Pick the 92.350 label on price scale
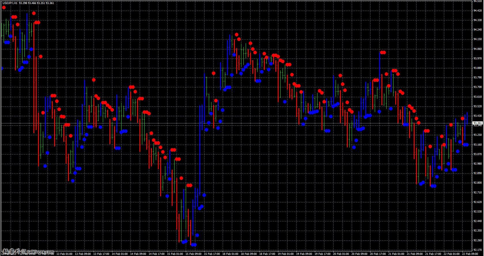This screenshot has width=484, height=256. click(478, 231)
